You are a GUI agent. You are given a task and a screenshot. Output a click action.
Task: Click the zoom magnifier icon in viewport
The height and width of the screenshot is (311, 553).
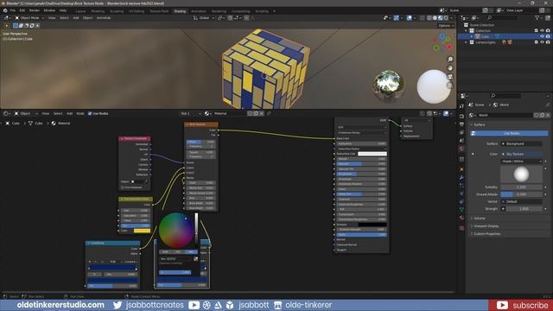450,60
